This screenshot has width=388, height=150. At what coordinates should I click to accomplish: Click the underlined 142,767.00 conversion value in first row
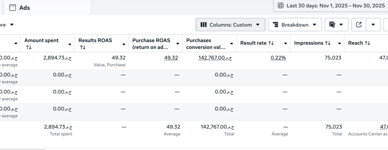tap(215, 58)
